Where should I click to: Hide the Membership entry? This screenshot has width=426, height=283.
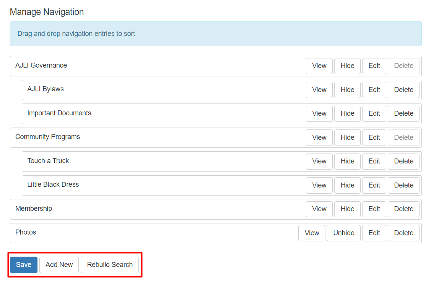tap(348, 209)
